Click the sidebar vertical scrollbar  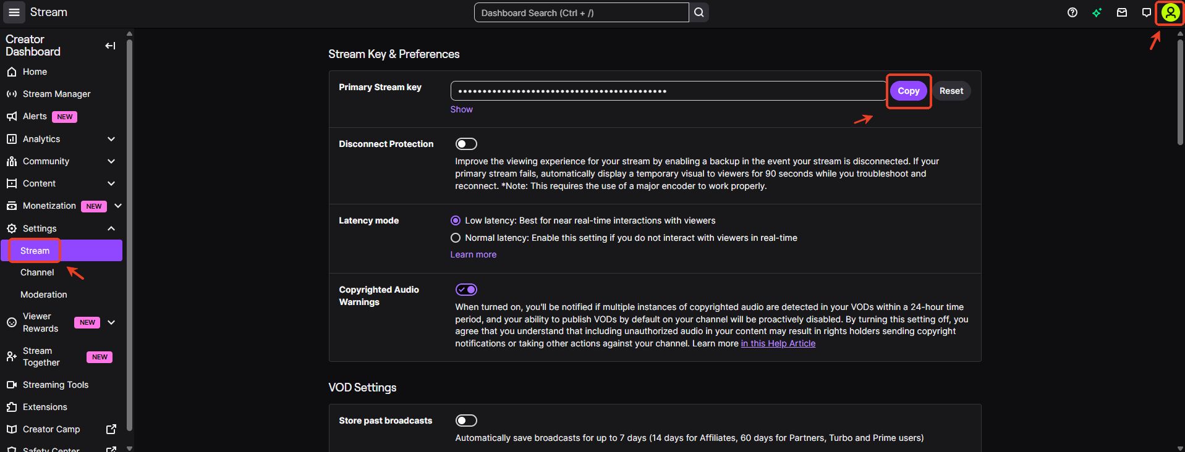[129, 235]
